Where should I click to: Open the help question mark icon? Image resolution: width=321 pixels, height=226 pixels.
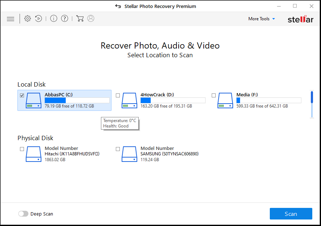point(65,18)
